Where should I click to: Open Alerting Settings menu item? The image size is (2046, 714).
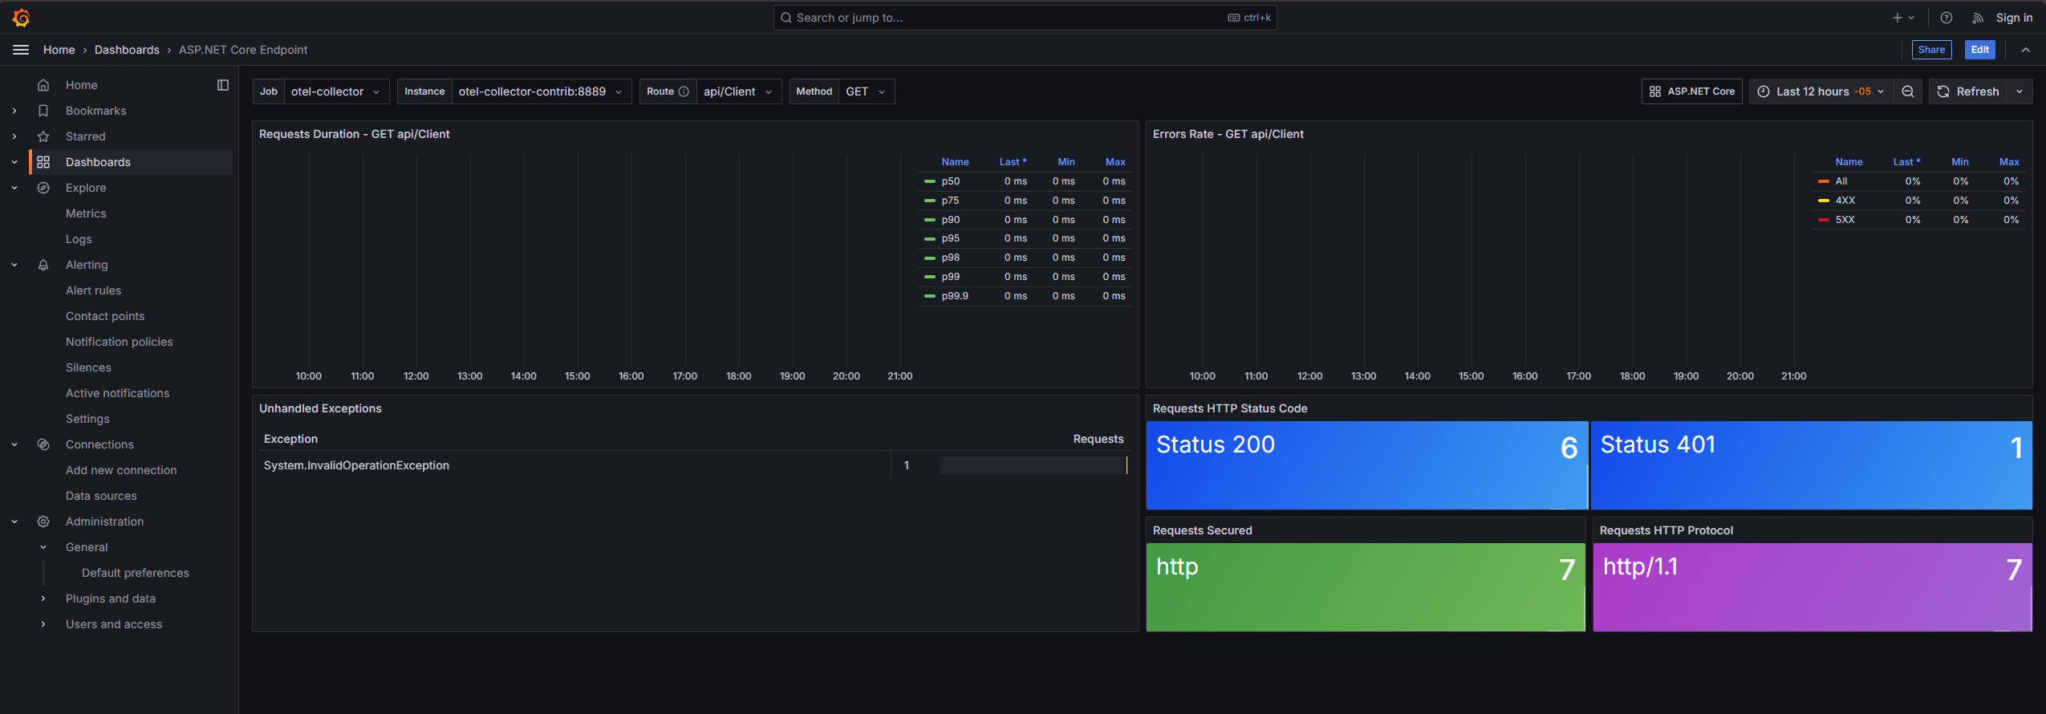click(87, 419)
